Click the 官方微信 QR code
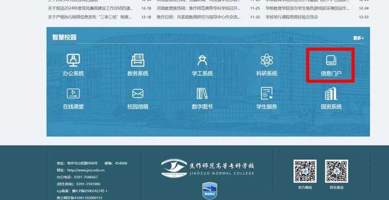 pos(304,170)
